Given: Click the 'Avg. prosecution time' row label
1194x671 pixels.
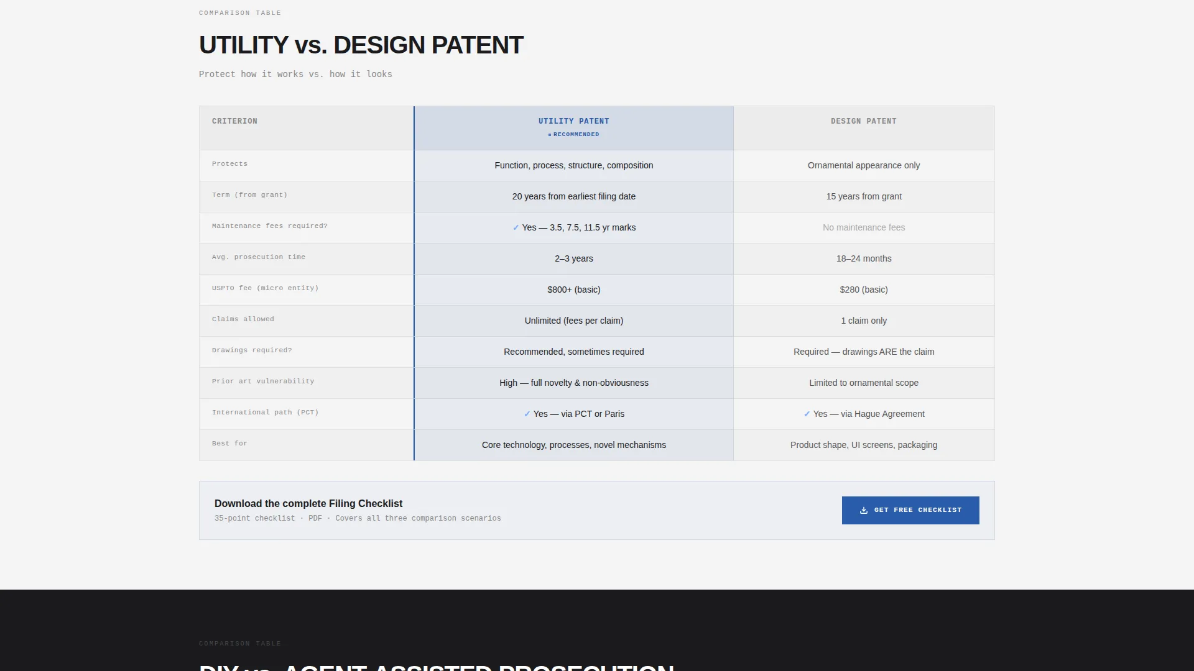Looking at the screenshot, I should [x=258, y=257].
